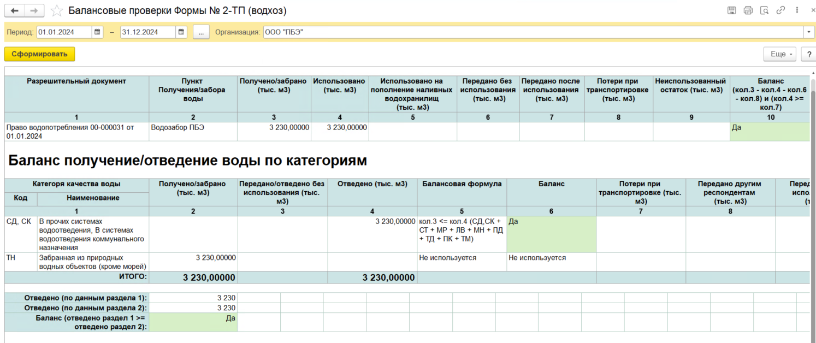Select the Код sub-header cell

[21, 199]
